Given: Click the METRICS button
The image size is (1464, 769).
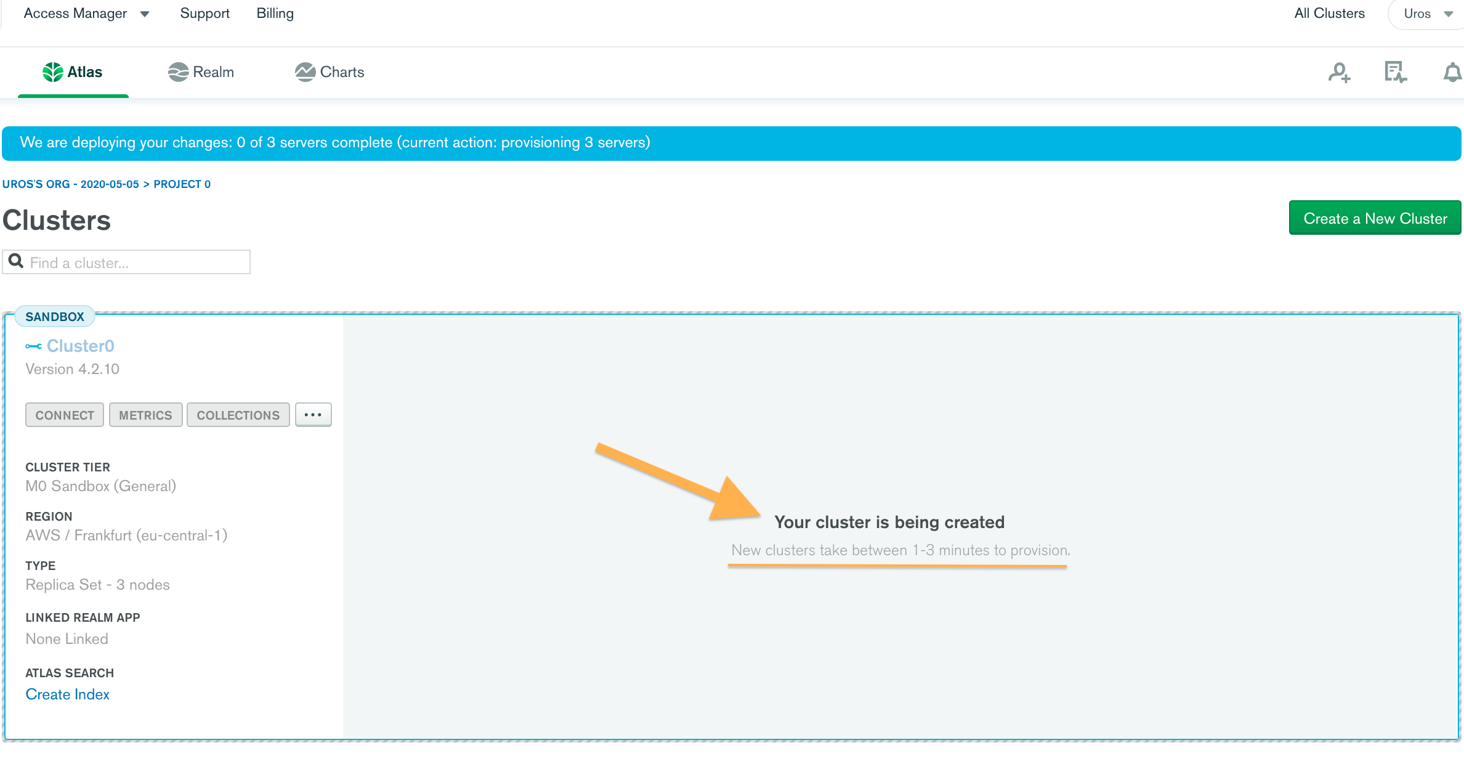Looking at the screenshot, I should 145,415.
